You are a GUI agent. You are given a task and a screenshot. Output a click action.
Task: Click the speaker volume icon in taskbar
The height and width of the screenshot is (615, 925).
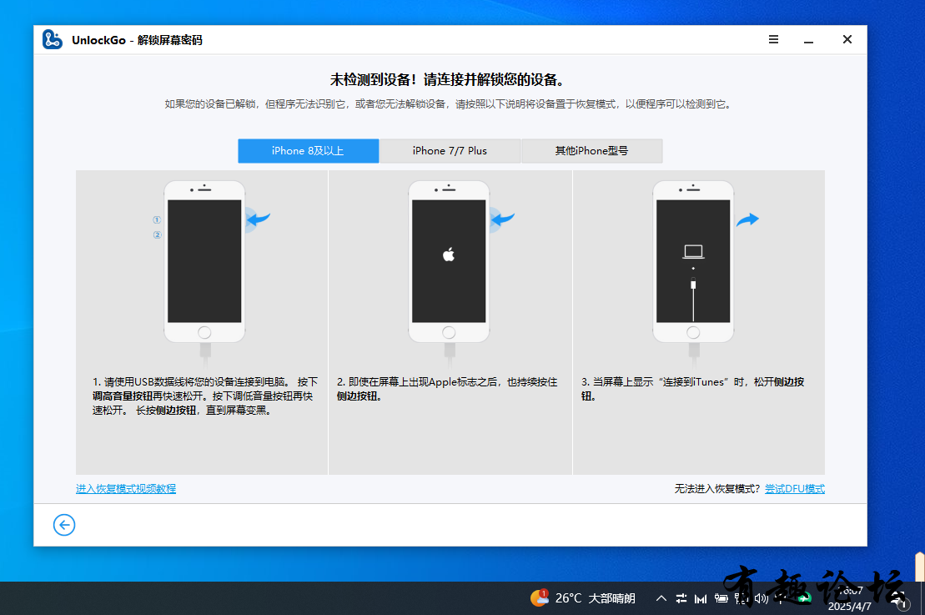pyautogui.click(x=761, y=599)
